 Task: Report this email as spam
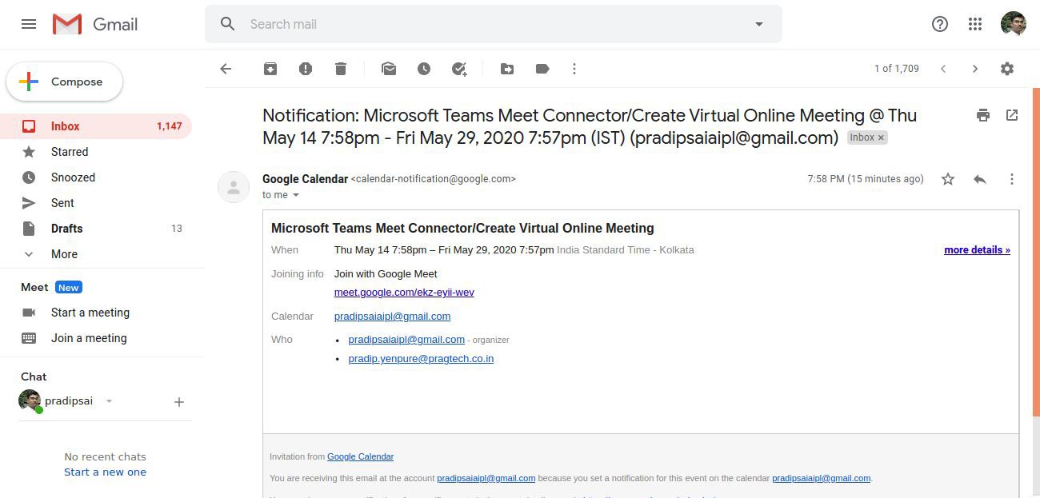point(306,69)
